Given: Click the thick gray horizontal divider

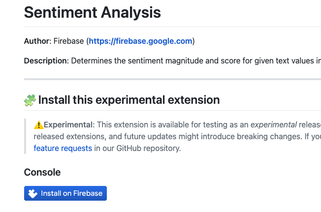Looking at the screenshot, I should [x=173, y=79].
